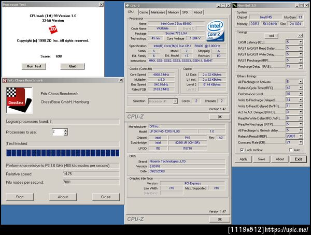Viewport: 311px width, 235px height.
Task: Enable the Auto checkbox in MemSet
Action: [x=291, y=150]
